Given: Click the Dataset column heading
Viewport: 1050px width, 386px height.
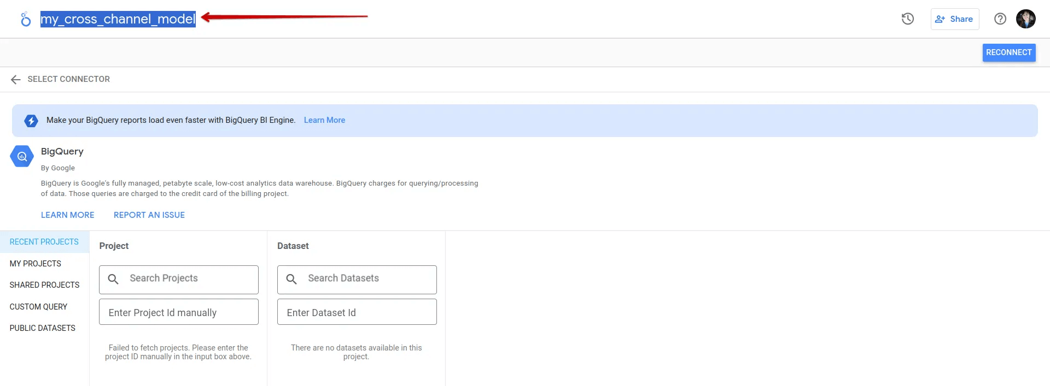Looking at the screenshot, I should (x=293, y=246).
